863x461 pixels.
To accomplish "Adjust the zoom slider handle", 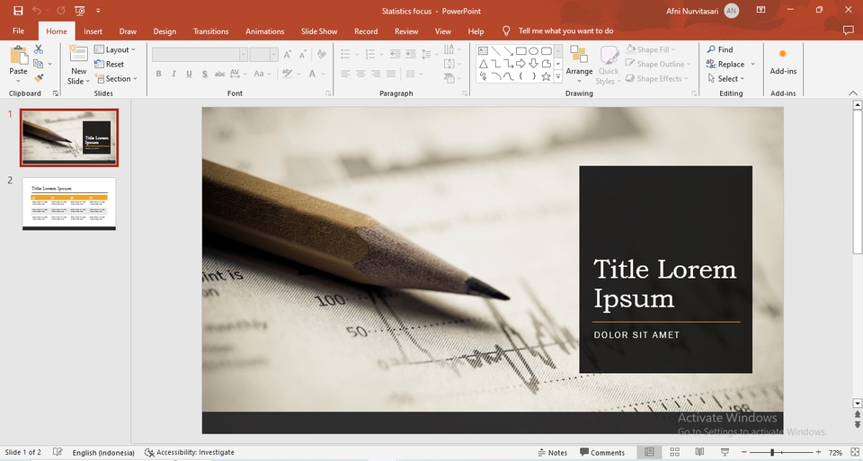I will pyautogui.click(x=772, y=452).
